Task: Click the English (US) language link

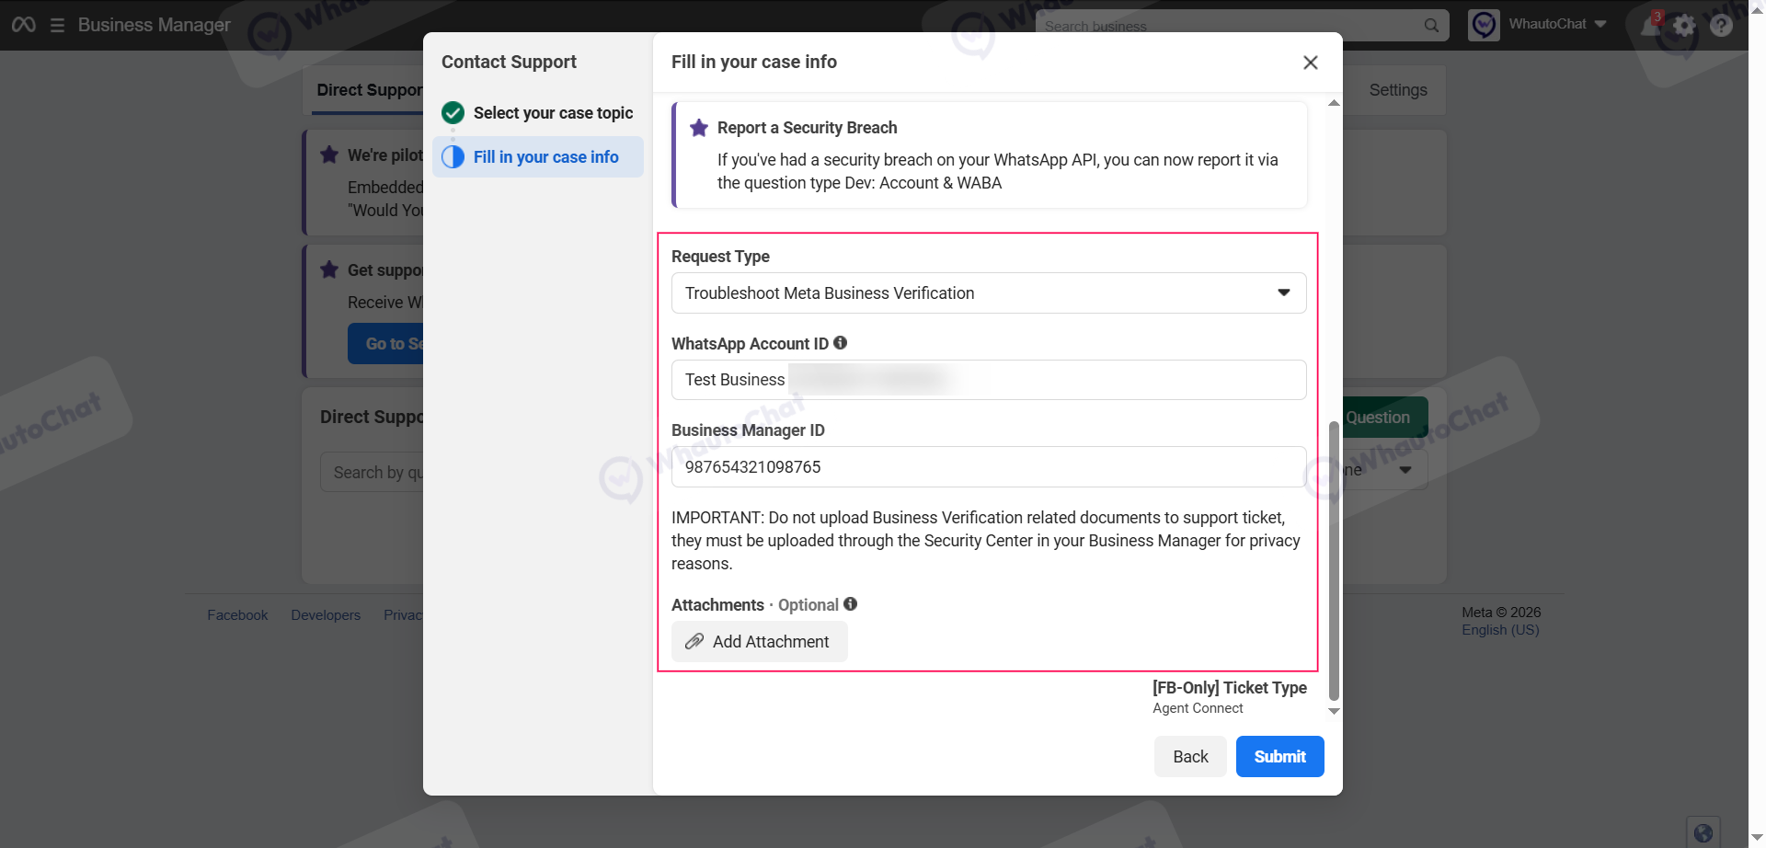Action: pos(1500,630)
